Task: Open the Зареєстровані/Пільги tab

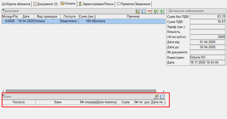Action: pyautogui.click(x=96, y=4)
